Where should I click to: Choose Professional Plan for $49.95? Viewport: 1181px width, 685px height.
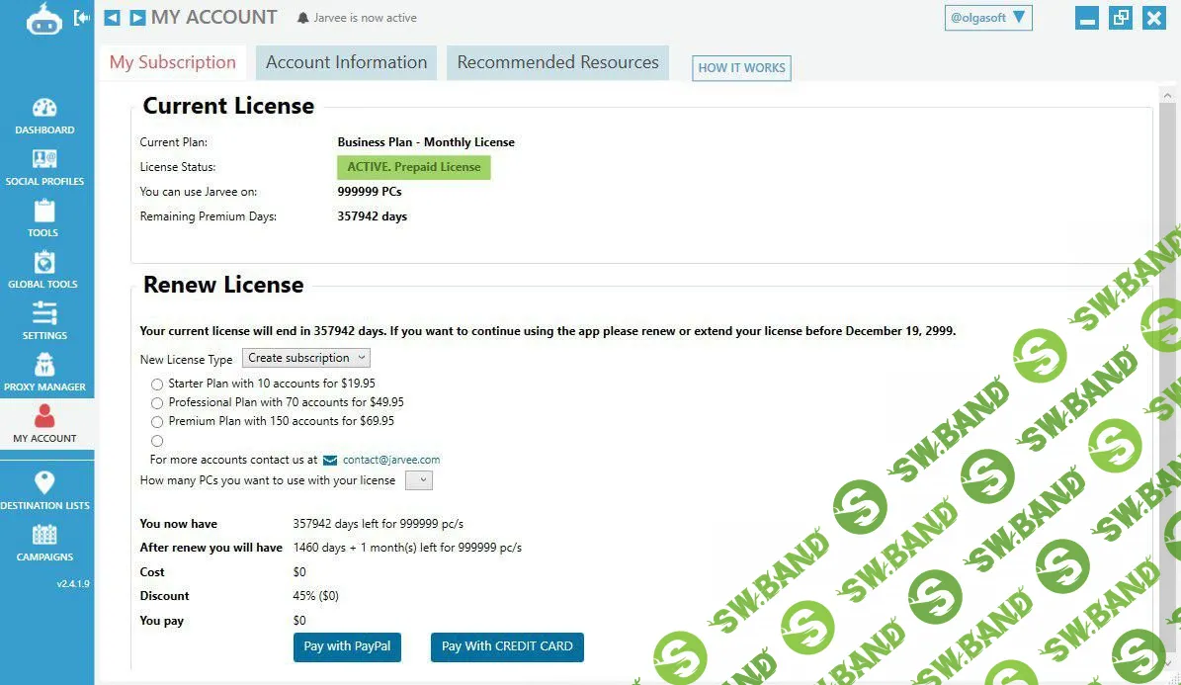click(157, 403)
